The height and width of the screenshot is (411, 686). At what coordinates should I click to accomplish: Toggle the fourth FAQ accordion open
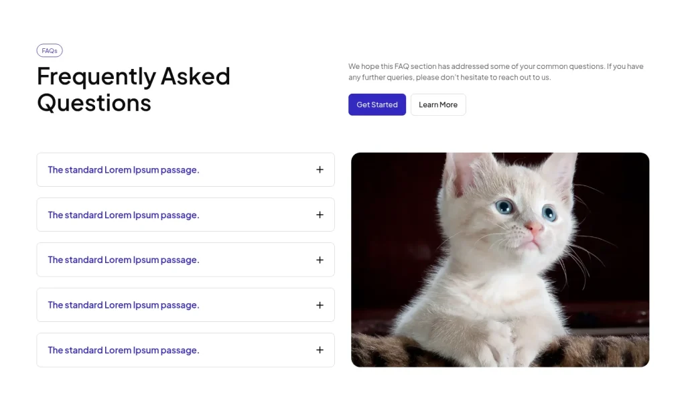coord(186,305)
